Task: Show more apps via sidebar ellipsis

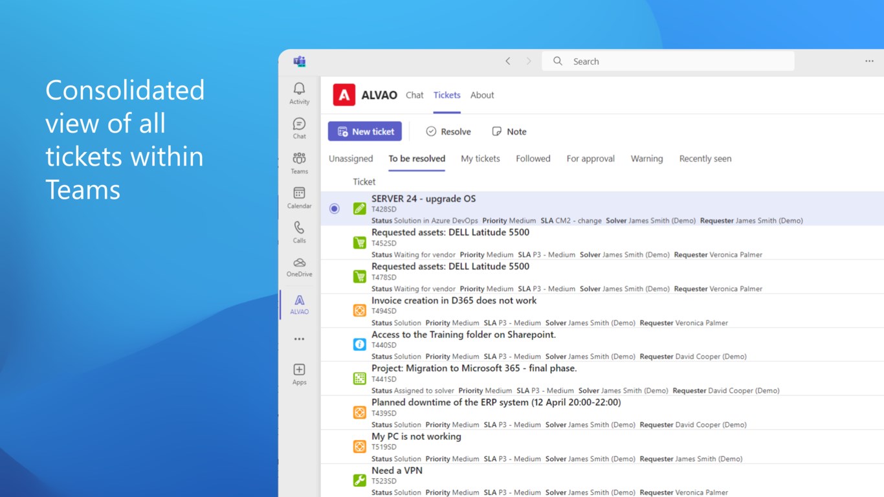Action: coord(299,339)
